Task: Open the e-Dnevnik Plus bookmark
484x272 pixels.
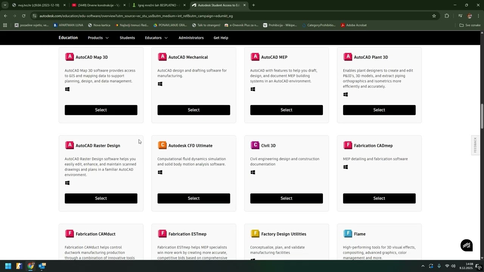Action: point(241,25)
